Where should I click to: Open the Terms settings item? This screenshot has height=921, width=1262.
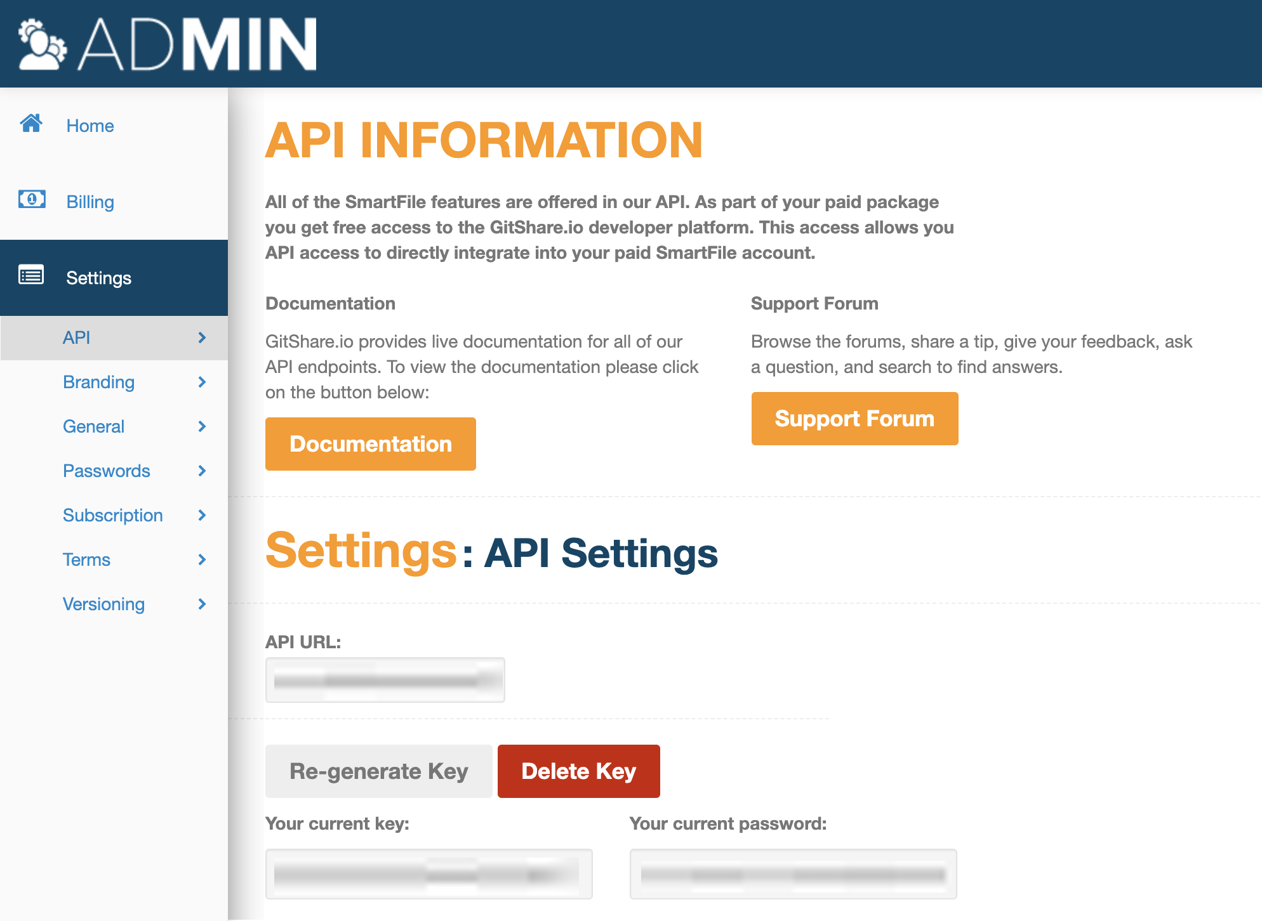point(114,559)
